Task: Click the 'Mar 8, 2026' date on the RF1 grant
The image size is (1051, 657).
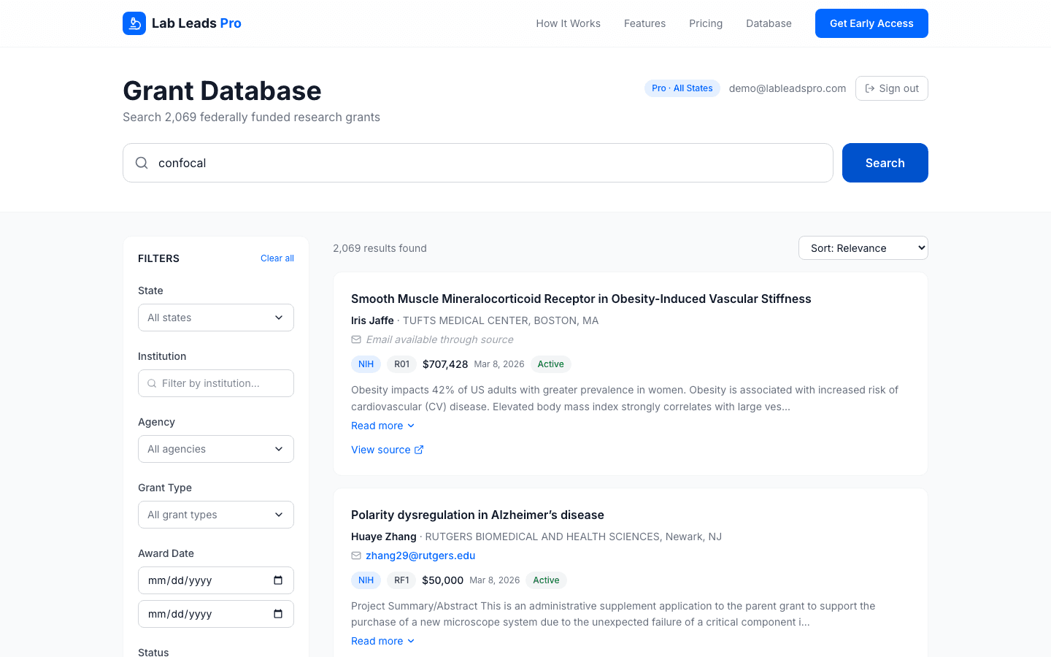Action: [x=495, y=580]
